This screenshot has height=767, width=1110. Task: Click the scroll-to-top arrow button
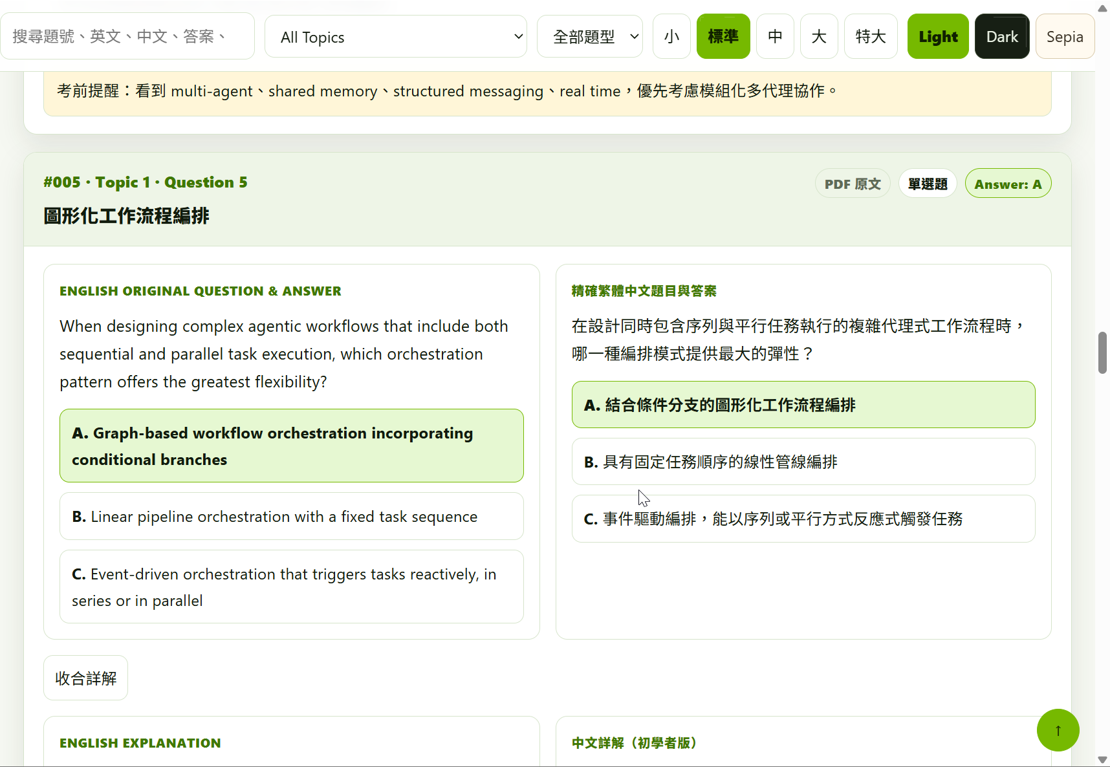pos(1058,730)
